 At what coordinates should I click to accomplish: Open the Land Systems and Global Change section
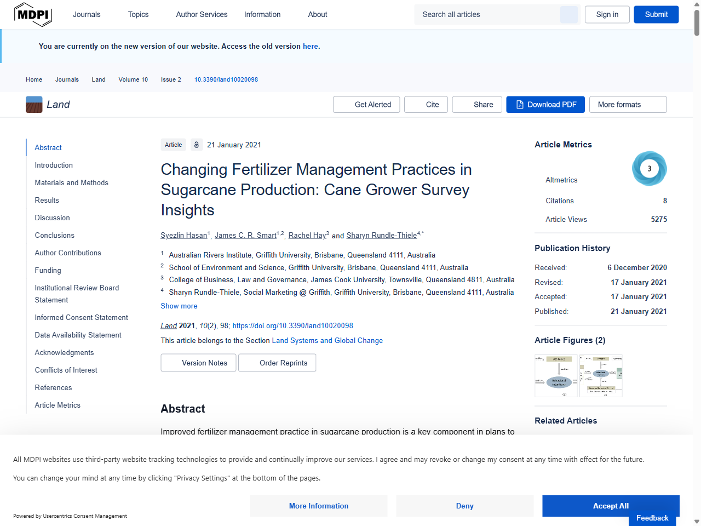pyautogui.click(x=327, y=340)
